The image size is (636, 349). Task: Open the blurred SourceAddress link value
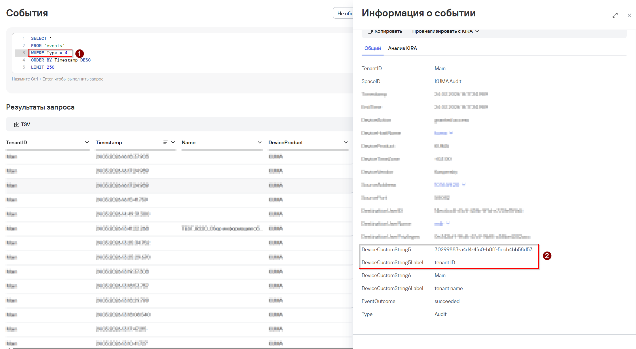447,185
